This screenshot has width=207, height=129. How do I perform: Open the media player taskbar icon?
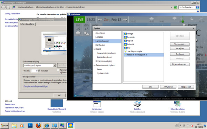coord(22,126)
